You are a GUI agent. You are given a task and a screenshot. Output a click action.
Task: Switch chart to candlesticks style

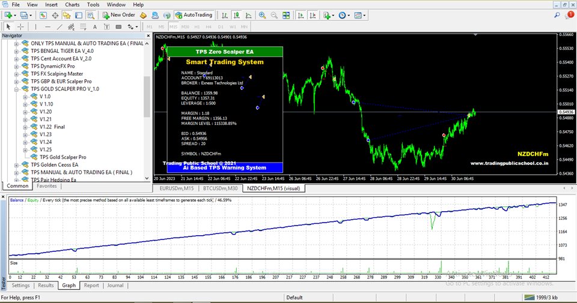tap(237, 15)
